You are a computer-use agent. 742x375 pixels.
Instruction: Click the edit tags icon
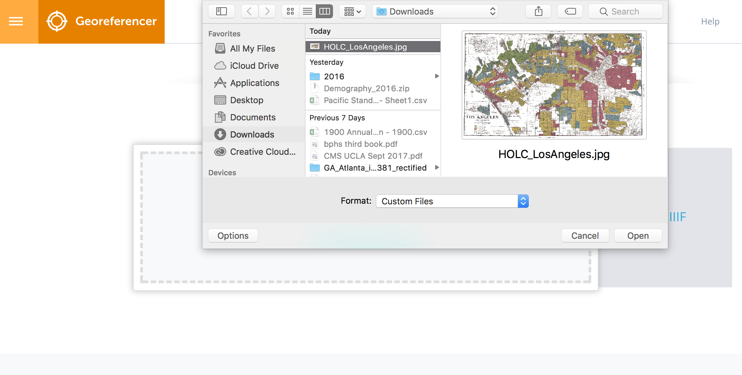pyautogui.click(x=570, y=12)
